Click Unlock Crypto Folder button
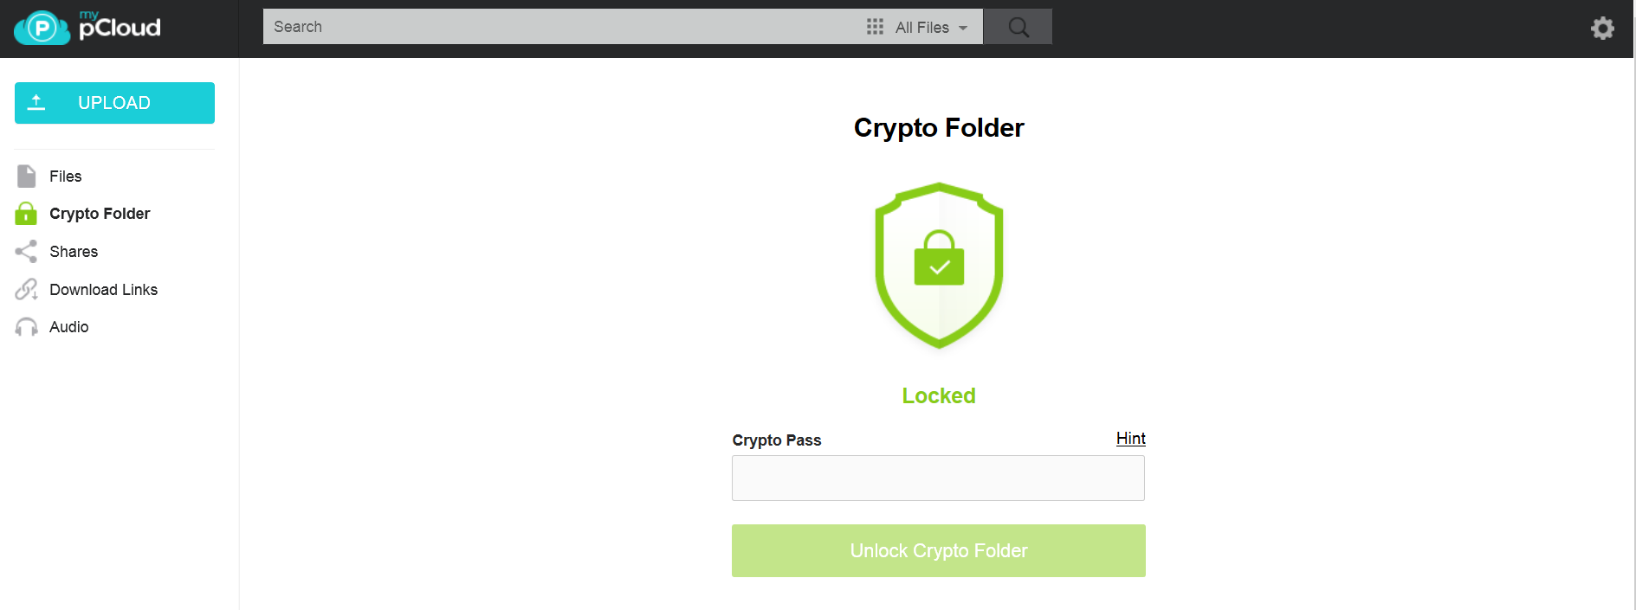The image size is (1636, 610). coord(939,550)
